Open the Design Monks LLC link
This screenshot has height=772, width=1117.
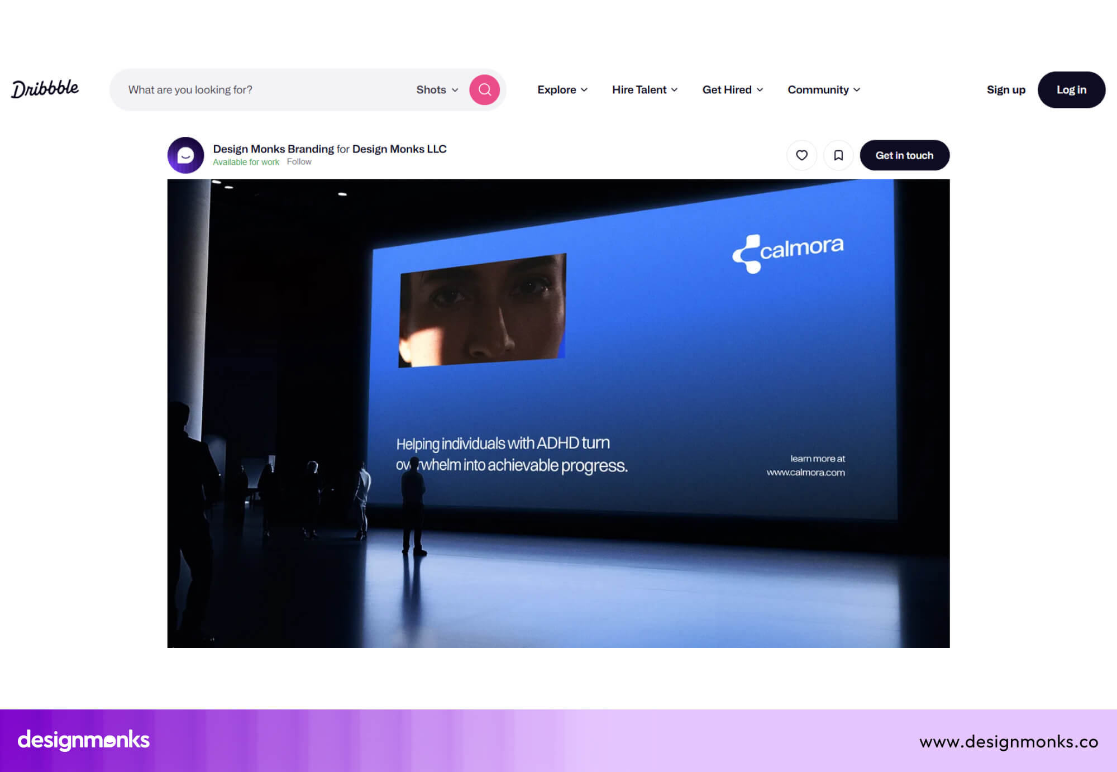click(399, 149)
